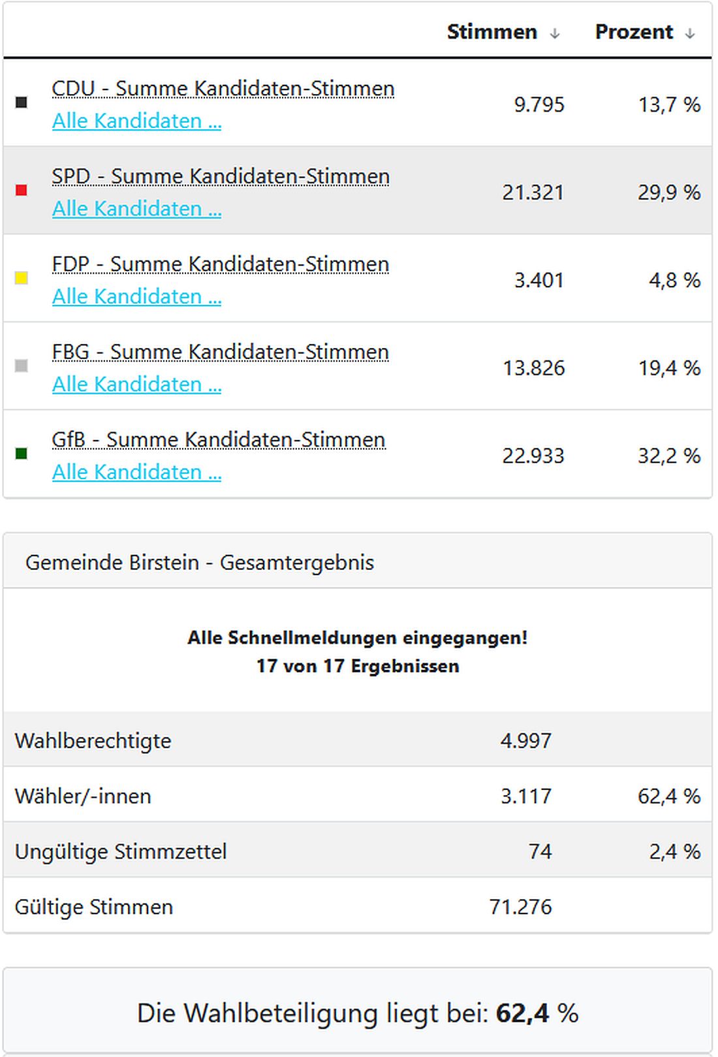
Task: Open FBG - Summe Kandidaten-Stimmen details
Action: [x=220, y=352]
